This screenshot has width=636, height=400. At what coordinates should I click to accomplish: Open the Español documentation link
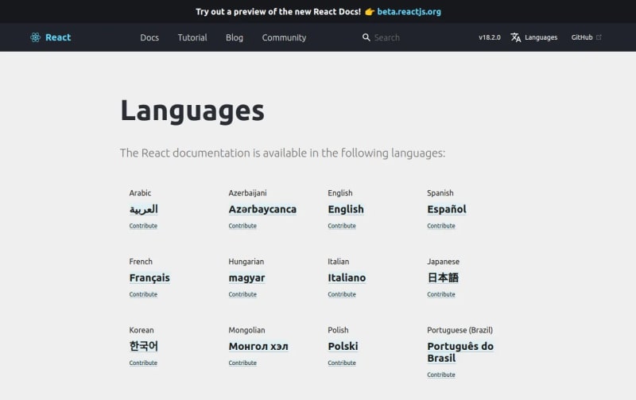point(447,209)
